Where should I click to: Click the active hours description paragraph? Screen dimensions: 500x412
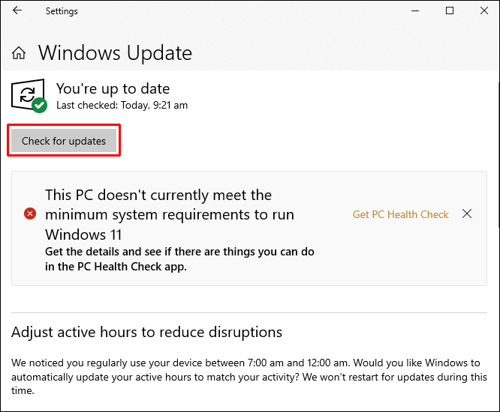(248, 377)
